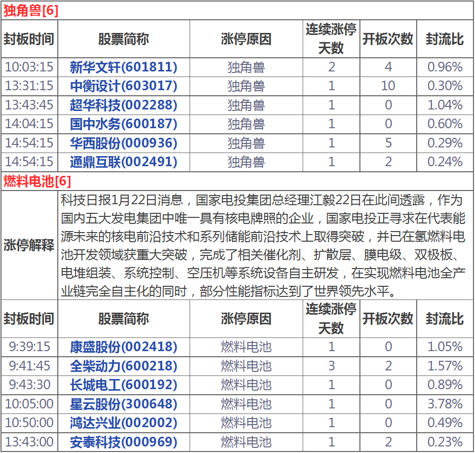Open stock link 新华文轩(601811)
The height and width of the screenshot is (453, 475).
(x=124, y=67)
